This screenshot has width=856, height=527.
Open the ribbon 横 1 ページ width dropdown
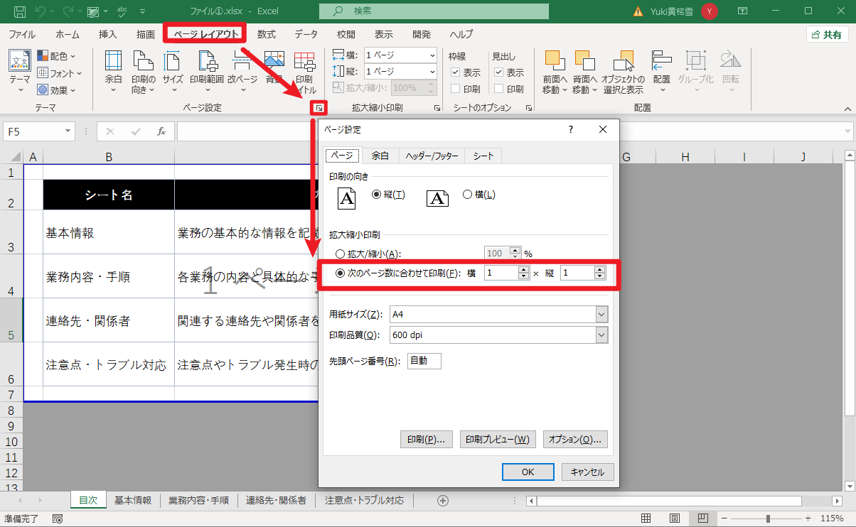click(432, 55)
